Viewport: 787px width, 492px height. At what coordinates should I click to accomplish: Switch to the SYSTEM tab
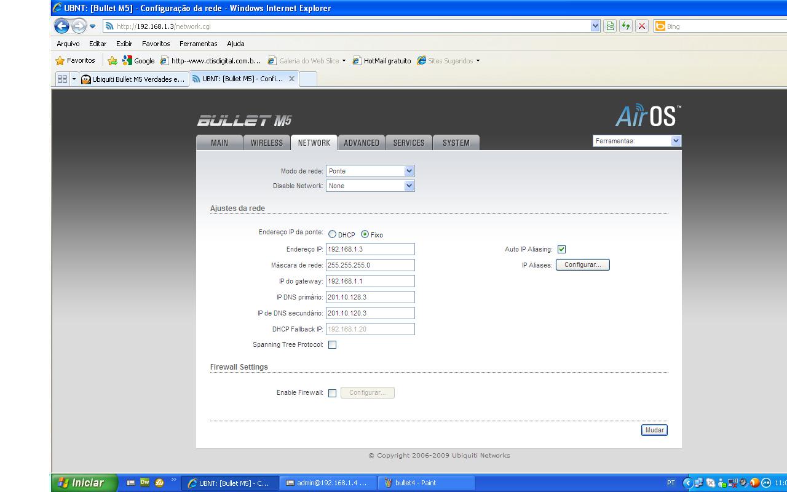[x=456, y=143]
